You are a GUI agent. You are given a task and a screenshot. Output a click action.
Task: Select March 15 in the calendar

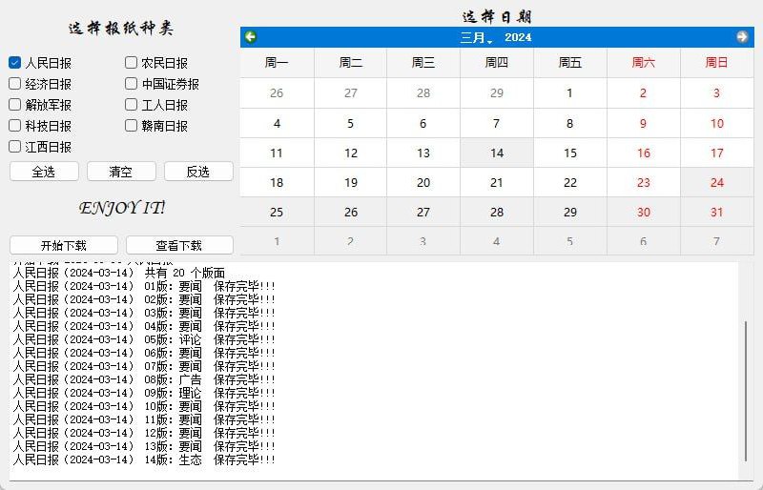569,153
